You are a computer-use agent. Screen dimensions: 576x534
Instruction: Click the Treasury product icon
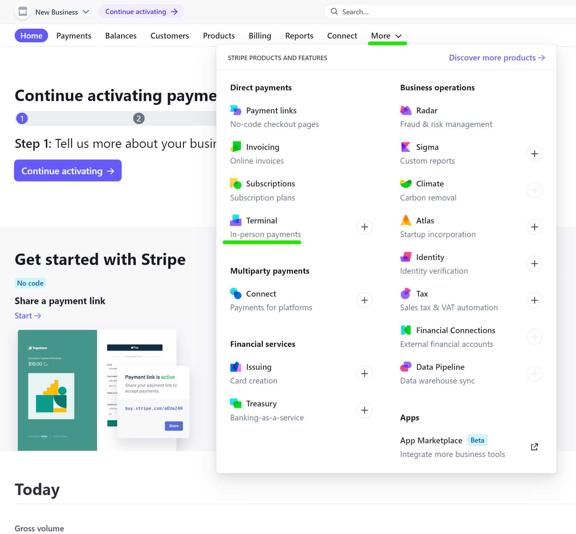click(235, 403)
